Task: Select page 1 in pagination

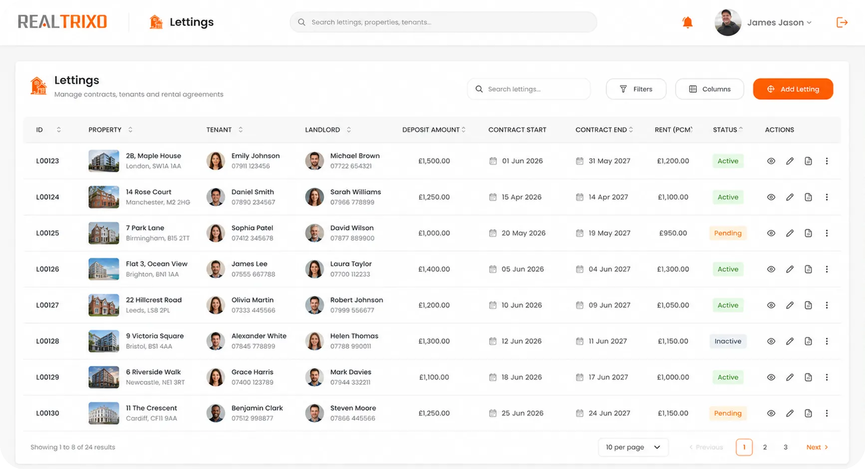Action: [x=744, y=447]
